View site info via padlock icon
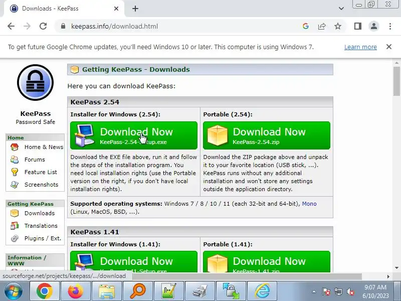Screen dimensions: 401x301 pyautogui.click(x=63, y=26)
